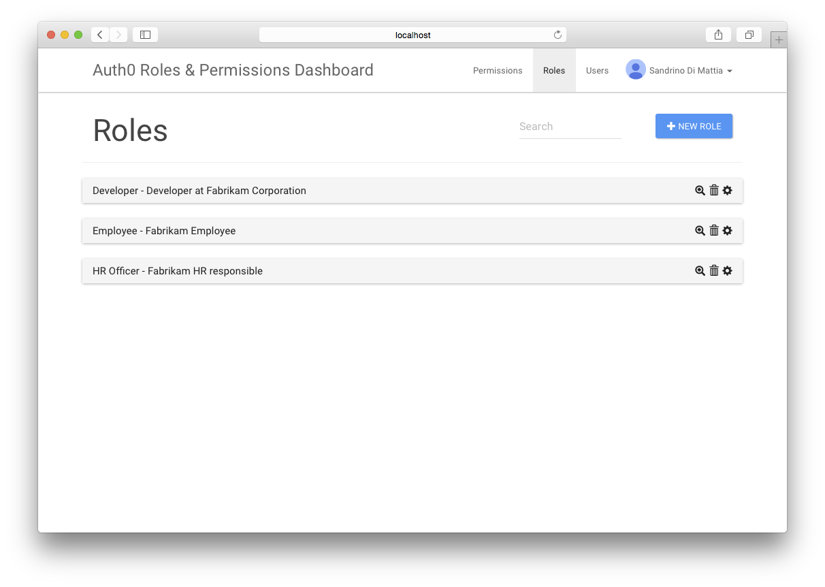The height and width of the screenshot is (587, 825).
Task: Click the user avatar picture
Action: coord(636,69)
